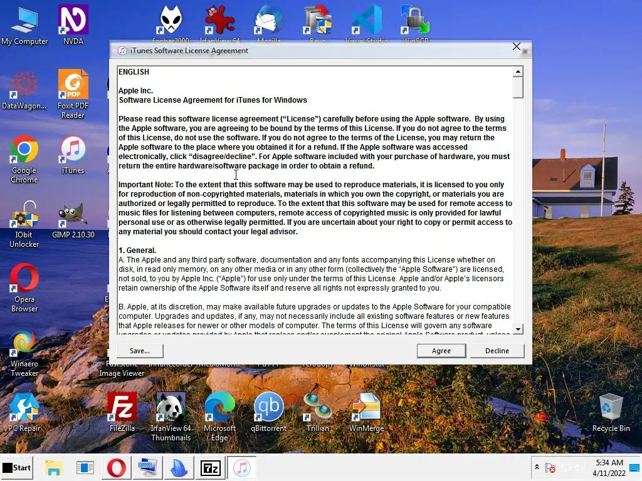This screenshot has height=481, width=642.
Task: Select the foobar2000 alien head icon
Action: (171, 21)
